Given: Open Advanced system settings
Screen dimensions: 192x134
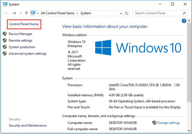Looking at the screenshot, I should 27,53.
